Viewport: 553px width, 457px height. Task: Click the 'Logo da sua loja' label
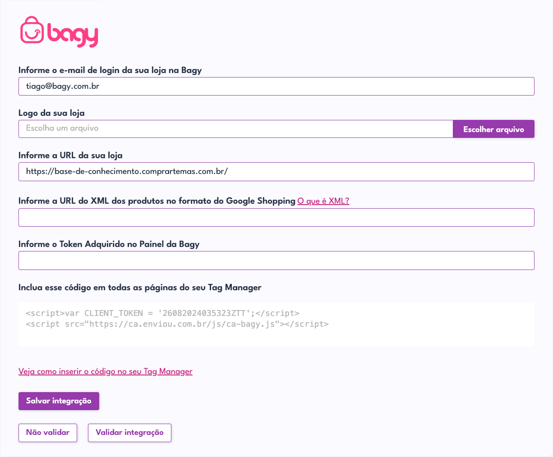tap(51, 113)
